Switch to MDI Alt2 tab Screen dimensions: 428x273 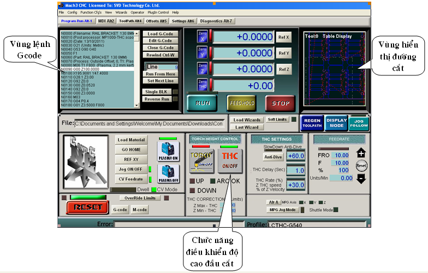point(106,21)
